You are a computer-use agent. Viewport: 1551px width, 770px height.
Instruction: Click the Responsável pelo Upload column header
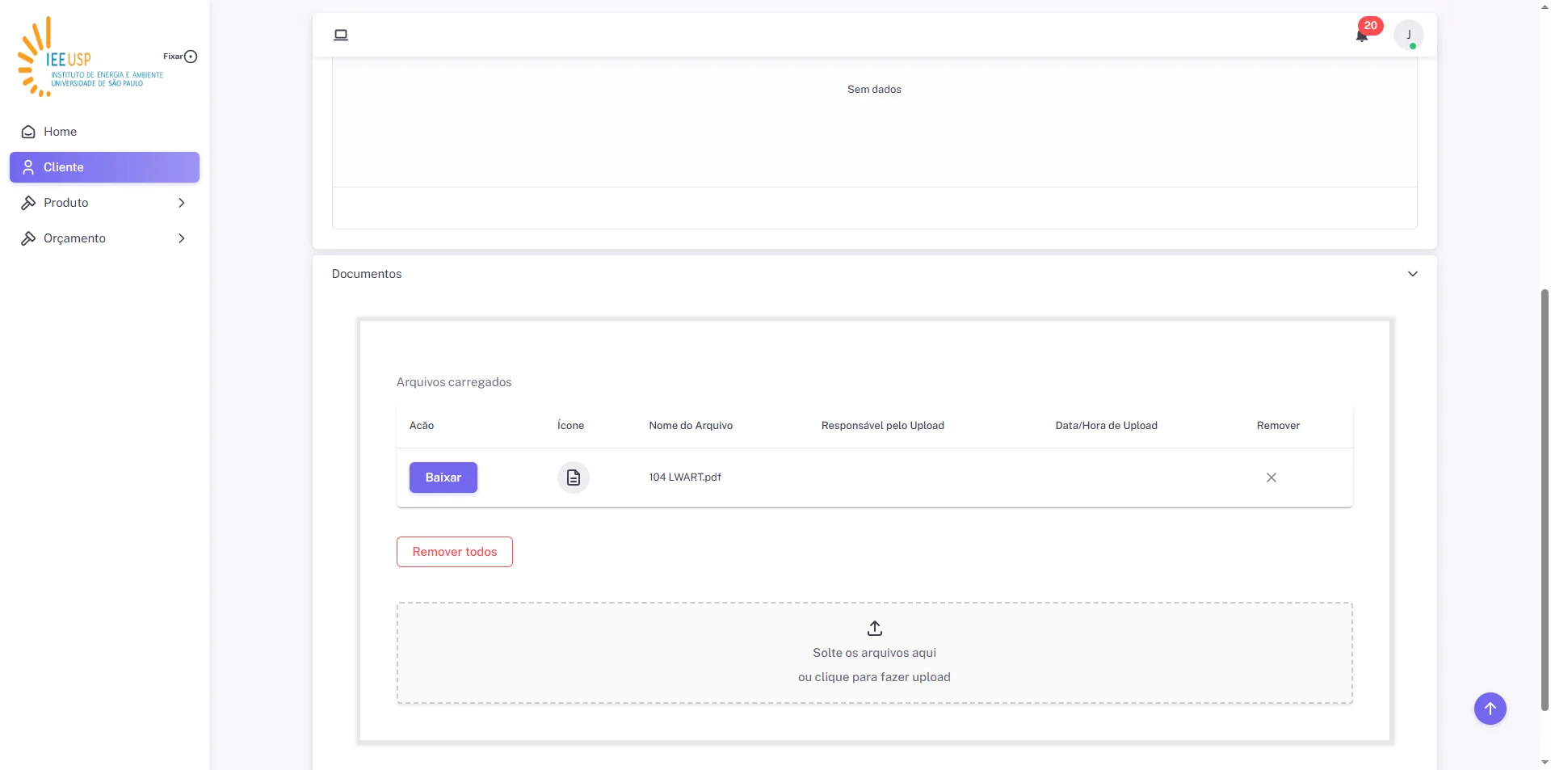point(883,426)
